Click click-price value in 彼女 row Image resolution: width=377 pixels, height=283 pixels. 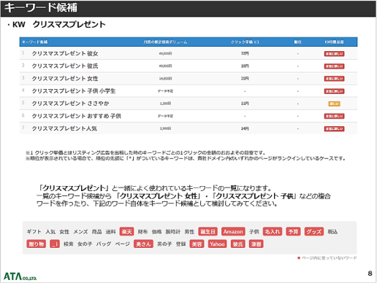(245, 53)
